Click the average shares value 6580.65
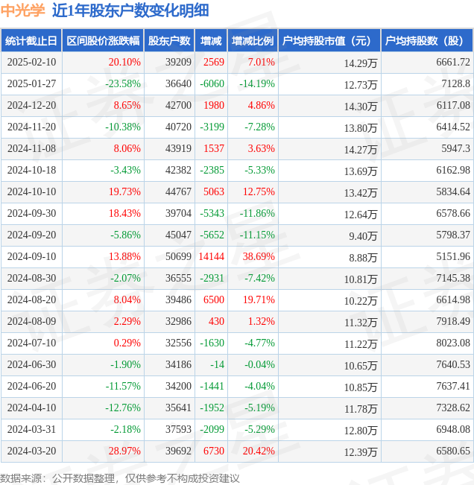The image size is (474, 485). click(x=453, y=451)
